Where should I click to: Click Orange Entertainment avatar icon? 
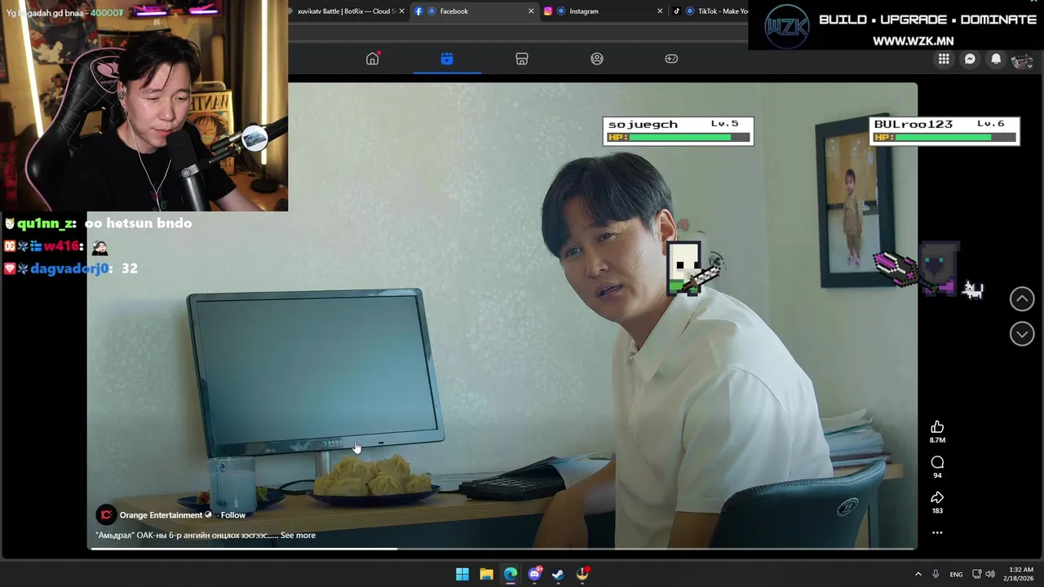pos(106,515)
